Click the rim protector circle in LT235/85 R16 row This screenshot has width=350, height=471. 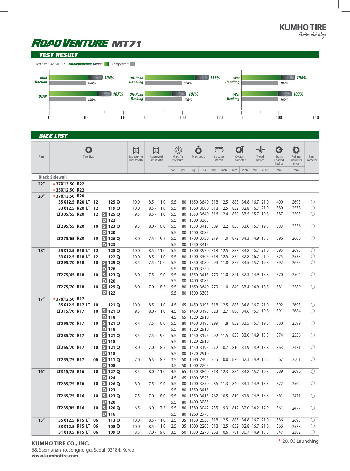point(313,408)
